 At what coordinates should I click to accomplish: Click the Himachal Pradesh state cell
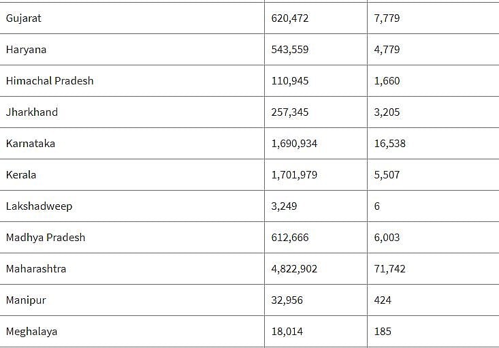click(x=50, y=81)
